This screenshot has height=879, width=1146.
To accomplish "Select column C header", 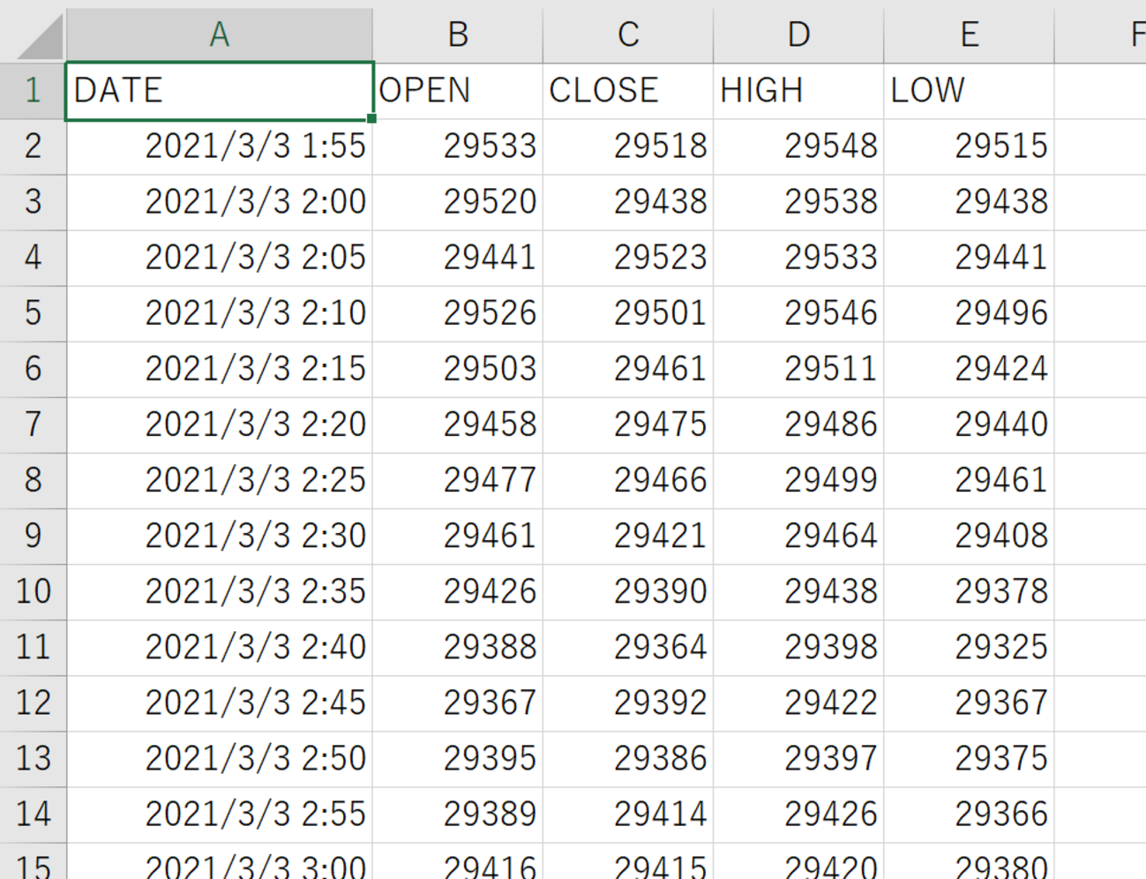I will (x=628, y=34).
